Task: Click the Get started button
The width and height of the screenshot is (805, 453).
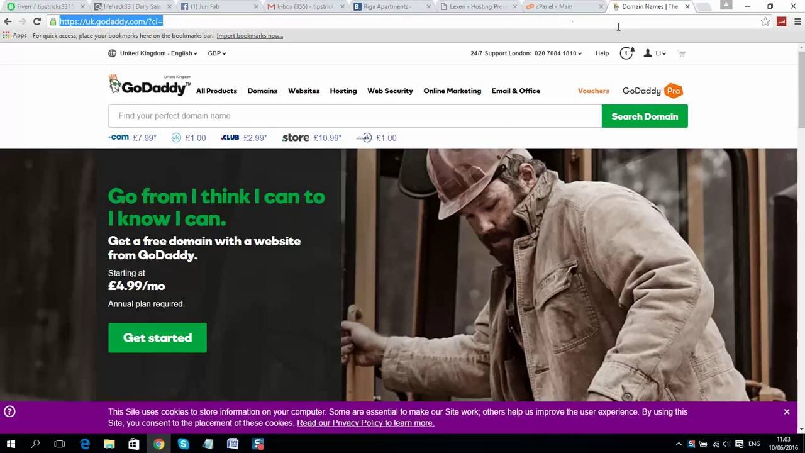Action: 157,338
